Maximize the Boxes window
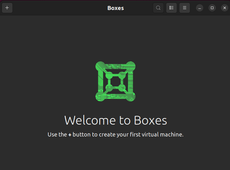This screenshot has height=170, width=230. click(212, 8)
